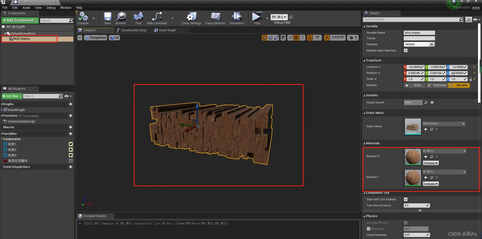Open the Add Component dropdown
Screen dimensions: 482x239
click(20, 20)
